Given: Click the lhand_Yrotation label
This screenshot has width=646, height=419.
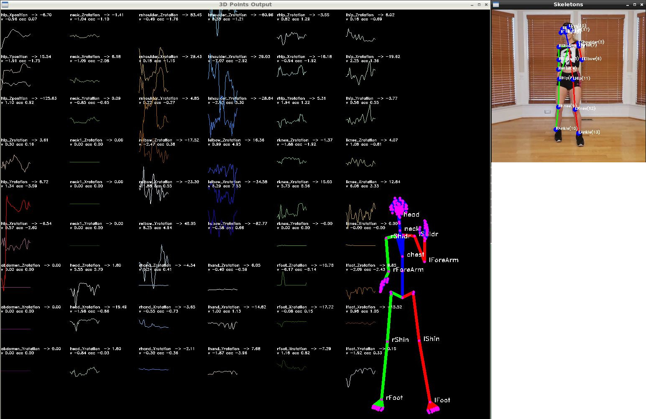Looking at the screenshot, I should [224, 348].
